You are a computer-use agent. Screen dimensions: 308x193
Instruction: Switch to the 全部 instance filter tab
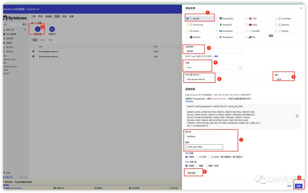[35, 40]
